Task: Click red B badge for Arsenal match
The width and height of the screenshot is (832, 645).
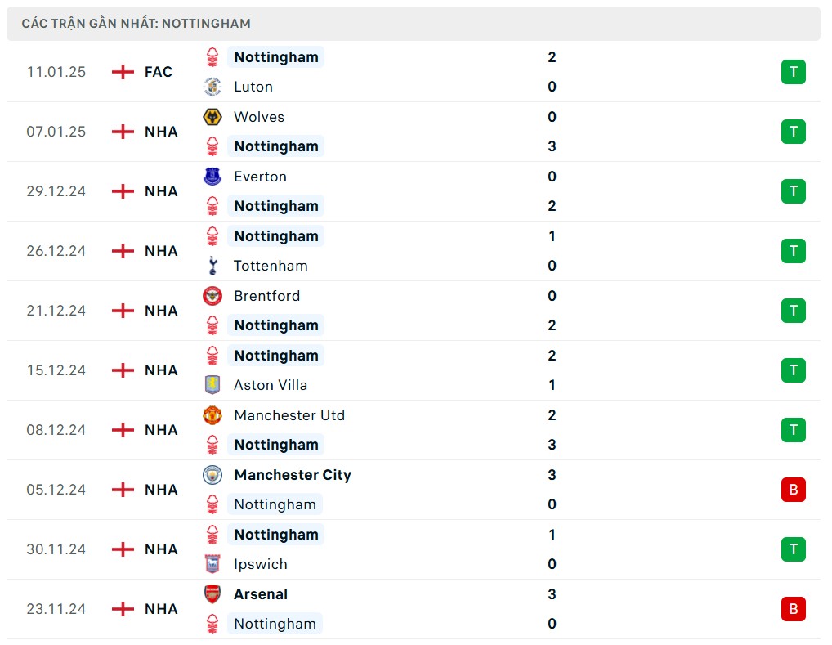Action: pos(793,609)
